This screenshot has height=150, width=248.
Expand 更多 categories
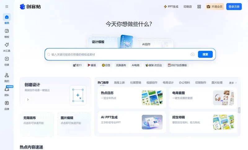[x=233, y=83]
